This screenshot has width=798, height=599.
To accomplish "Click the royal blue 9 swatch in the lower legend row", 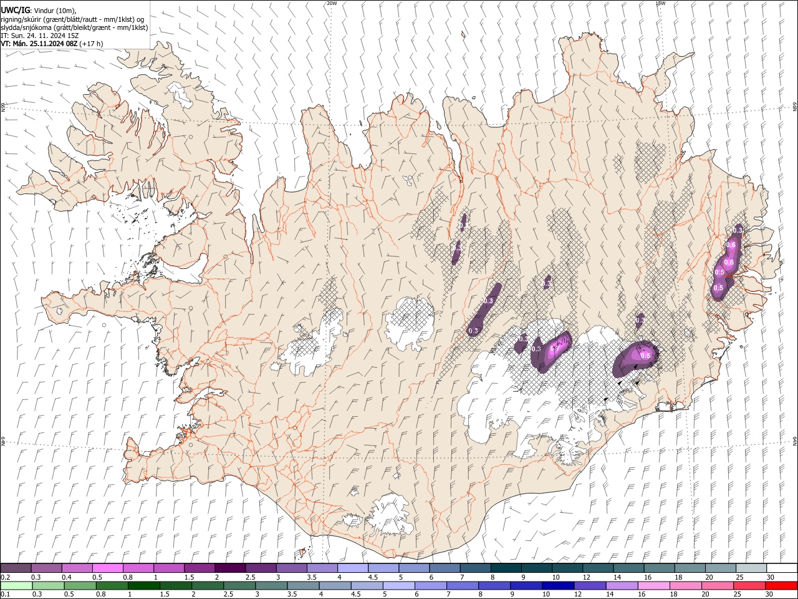I will 526,585.
